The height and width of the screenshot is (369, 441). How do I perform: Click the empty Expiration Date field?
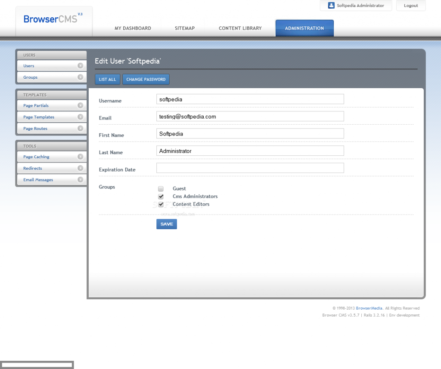click(x=250, y=168)
